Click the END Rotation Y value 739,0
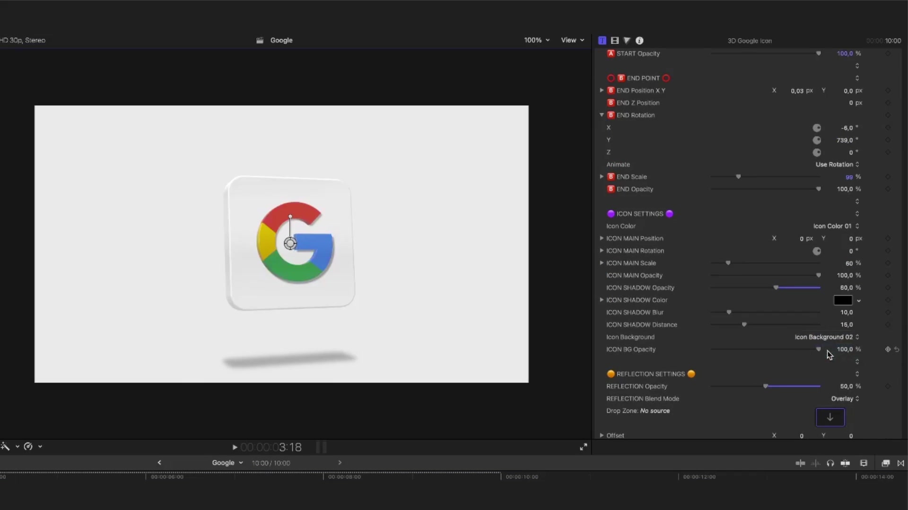Viewport: 908px width, 510px height. click(x=845, y=140)
